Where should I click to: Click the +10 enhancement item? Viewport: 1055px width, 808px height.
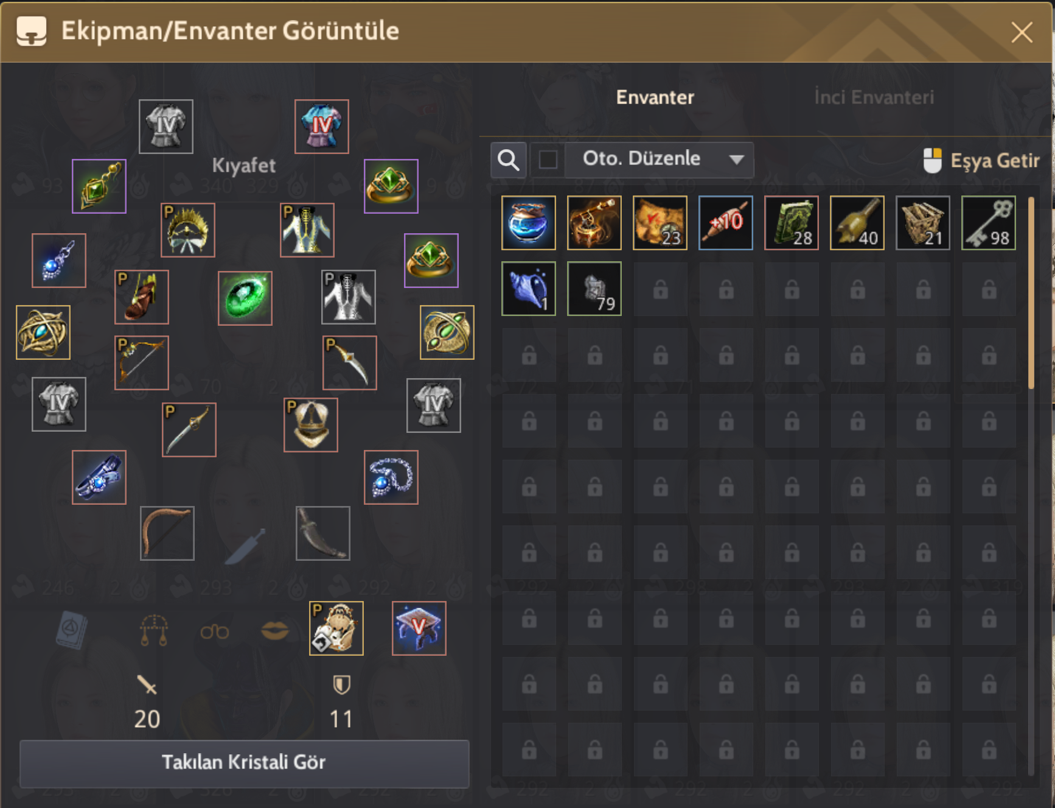726,223
